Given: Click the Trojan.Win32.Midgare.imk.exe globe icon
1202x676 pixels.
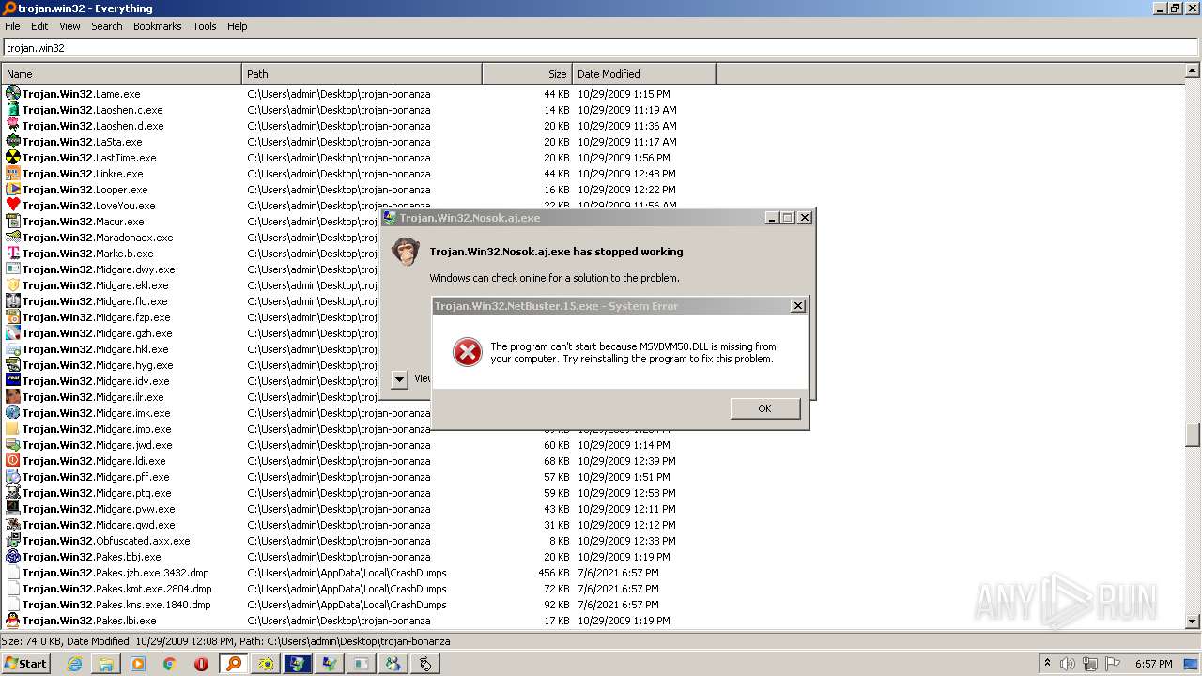Looking at the screenshot, I should tap(13, 413).
